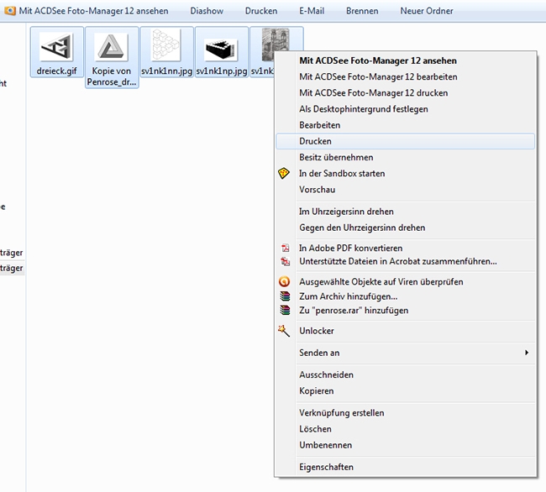Click highlighted 'Drucken' context menu entry
This screenshot has height=492, width=546.
(x=406, y=141)
